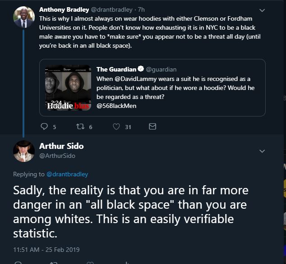Expand the chevron menu on Arthur Sido's reply

coord(262,151)
